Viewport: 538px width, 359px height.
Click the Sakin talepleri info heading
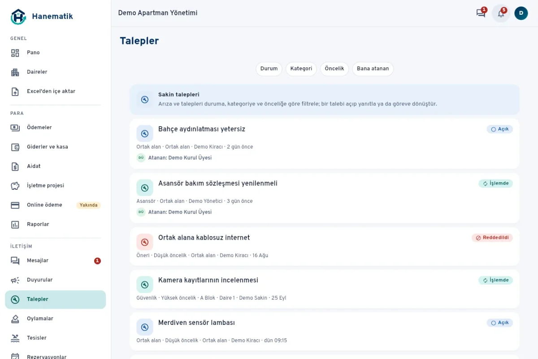click(x=179, y=95)
